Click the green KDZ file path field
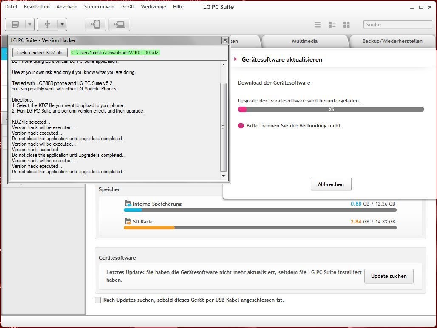Image resolution: width=437 pixels, height=328 pixels. point(115,53)
